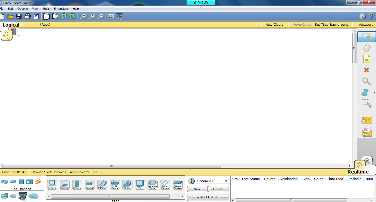Click the workspace horizontal scrollbar thumb

tap(112, 166)
